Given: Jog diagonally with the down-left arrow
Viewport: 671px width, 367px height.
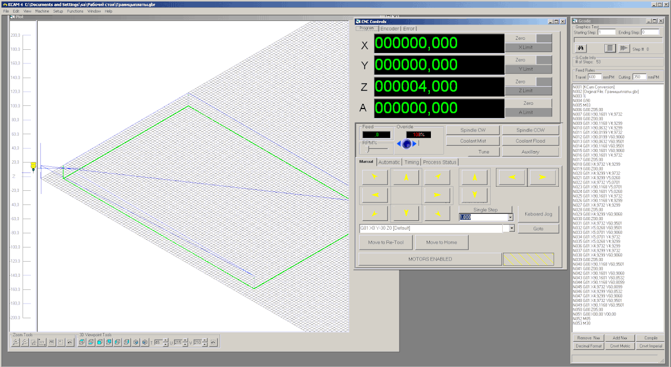Looking at the screenshot, I should tap(375, 213).
